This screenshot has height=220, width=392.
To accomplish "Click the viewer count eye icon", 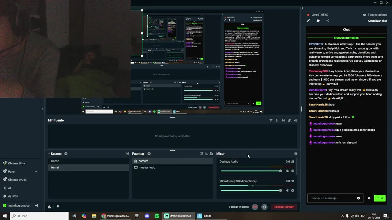I will 364,15.
